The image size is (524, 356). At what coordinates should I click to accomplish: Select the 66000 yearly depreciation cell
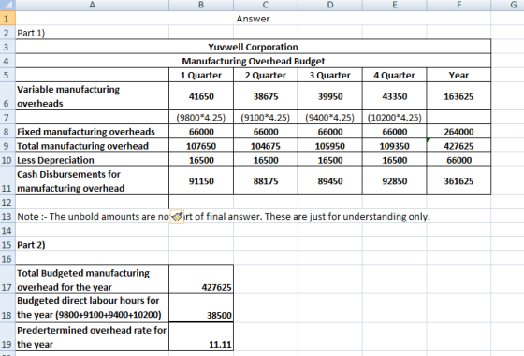[458, 160]
